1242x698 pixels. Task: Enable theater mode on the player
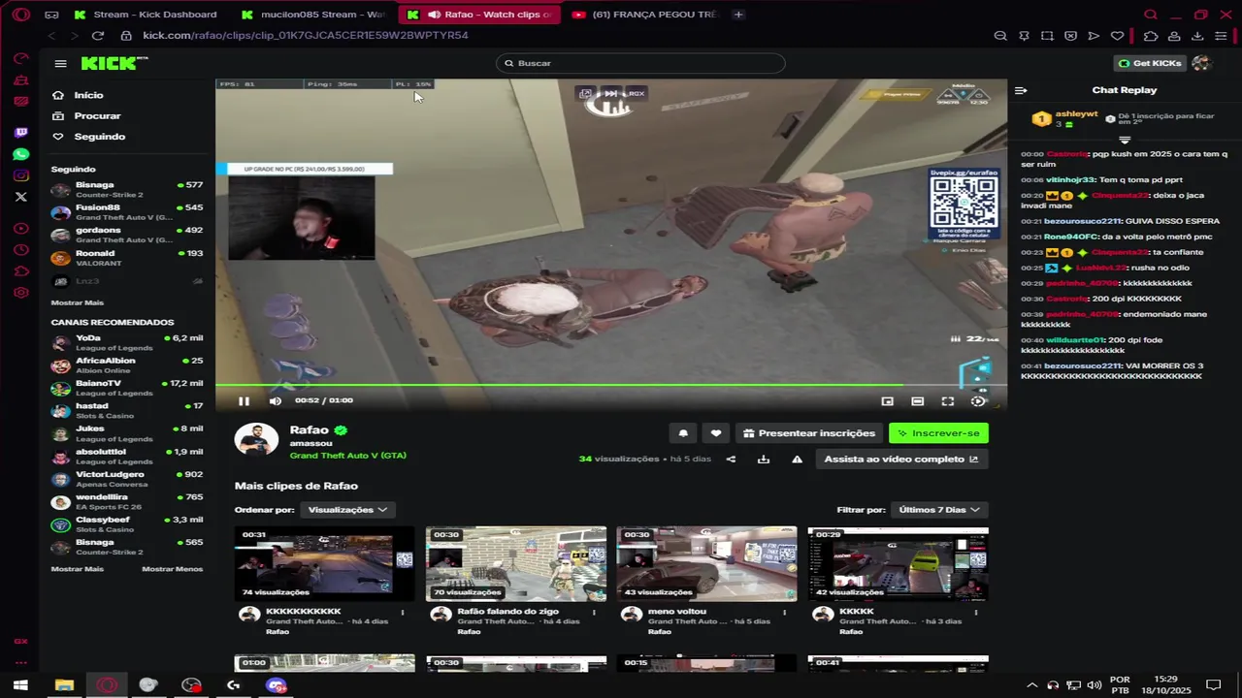(918, 401)
